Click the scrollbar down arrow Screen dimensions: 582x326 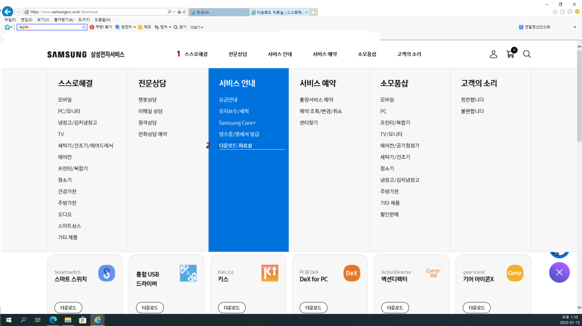pyautogui.click(x=579, y=307)
